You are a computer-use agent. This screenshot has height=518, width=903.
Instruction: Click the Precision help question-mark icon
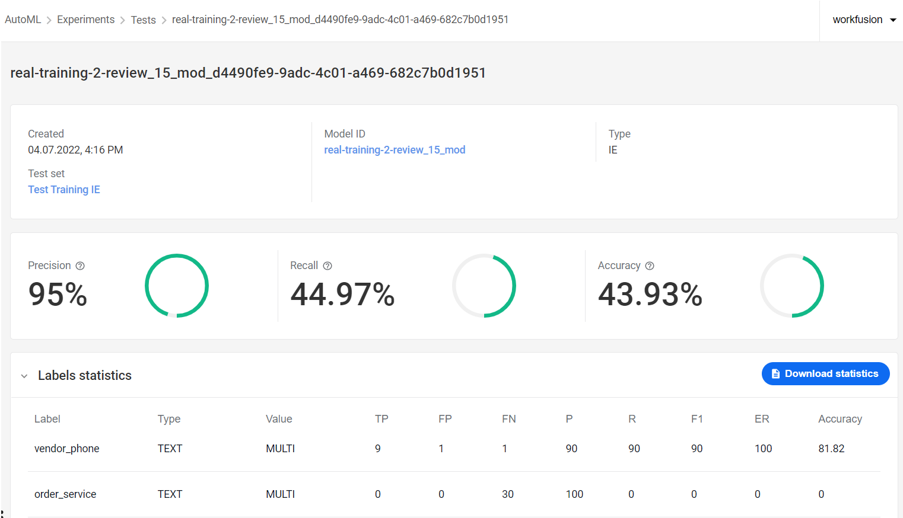click(80, 266)
